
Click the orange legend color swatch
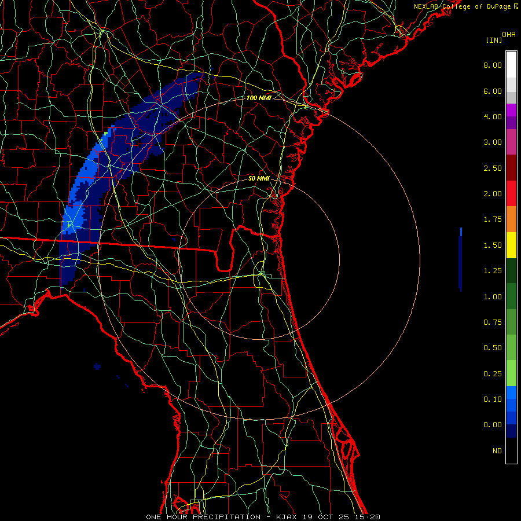tap(511, 219)
